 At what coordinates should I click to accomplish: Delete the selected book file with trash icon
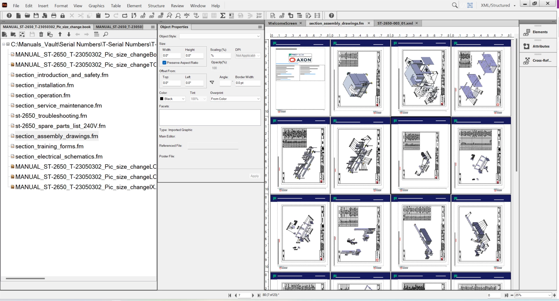41,34
